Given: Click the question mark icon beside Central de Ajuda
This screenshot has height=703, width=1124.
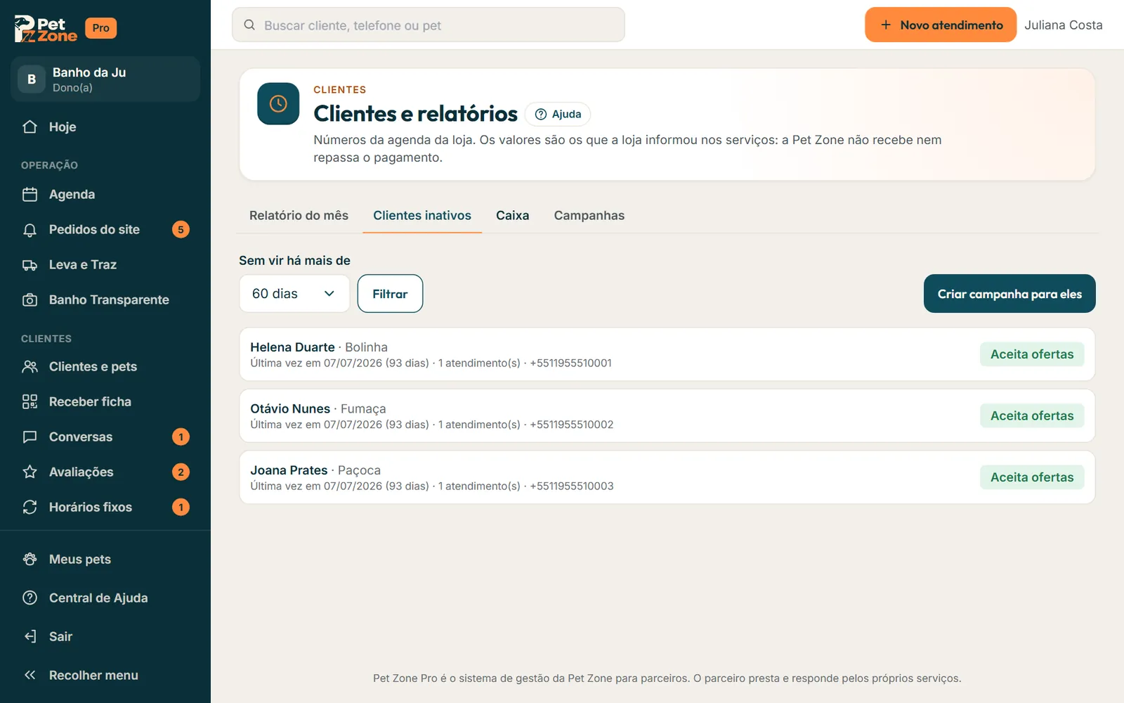Looking at the screenshot, I should [30, 598].
